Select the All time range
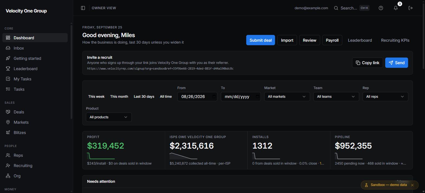 (166, 97)
